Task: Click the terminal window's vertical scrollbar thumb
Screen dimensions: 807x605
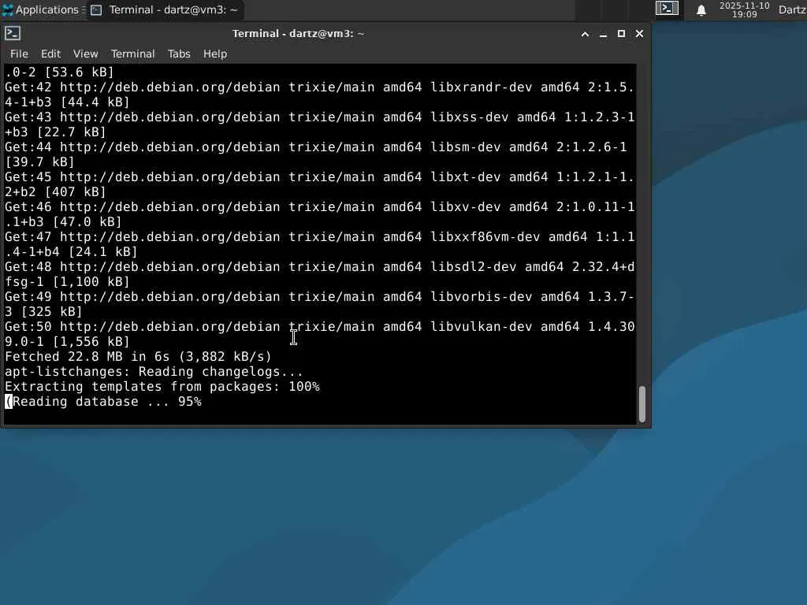Action: click(642, 404)
